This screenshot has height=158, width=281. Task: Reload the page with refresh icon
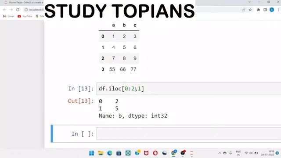[x=18, y=10]
